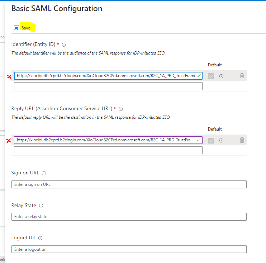Open info tooltip next to Identifier (Entity ID)
266x263 pixels.
(x=64, y=44)
